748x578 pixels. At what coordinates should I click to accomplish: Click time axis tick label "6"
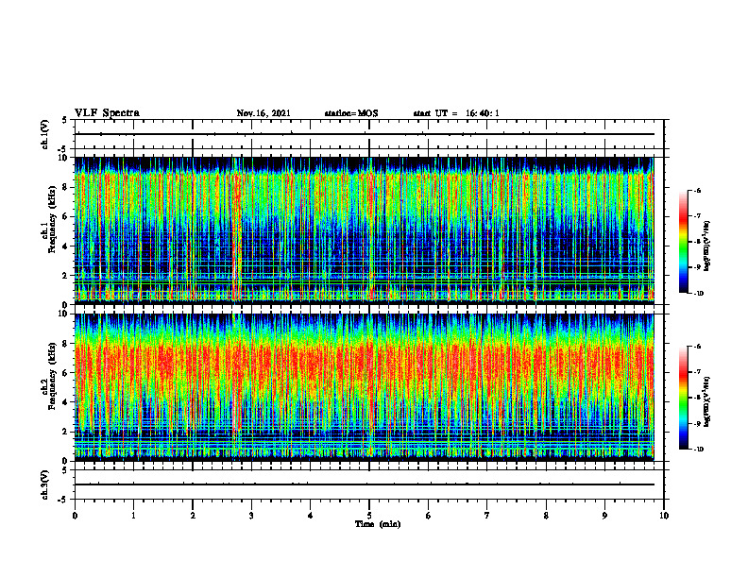[x=429, y=516]
